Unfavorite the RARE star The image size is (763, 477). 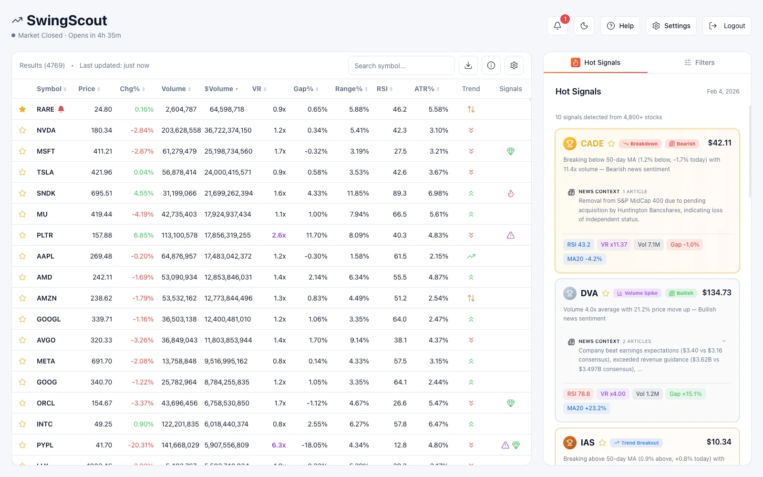click(x=22, y=109)
